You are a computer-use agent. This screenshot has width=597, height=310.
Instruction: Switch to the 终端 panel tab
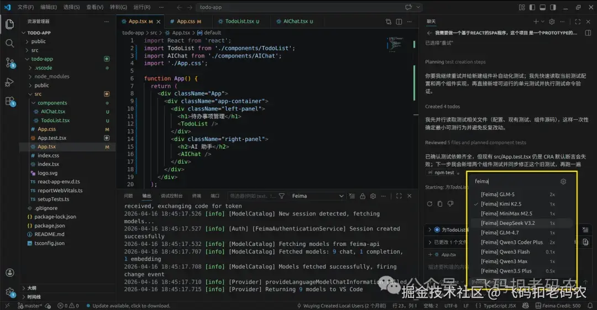196,196
